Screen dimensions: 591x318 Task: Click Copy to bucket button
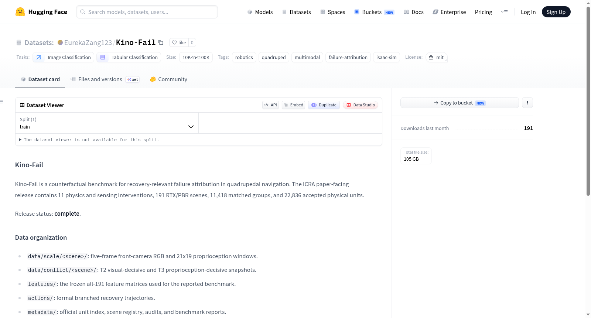point(460,103)
